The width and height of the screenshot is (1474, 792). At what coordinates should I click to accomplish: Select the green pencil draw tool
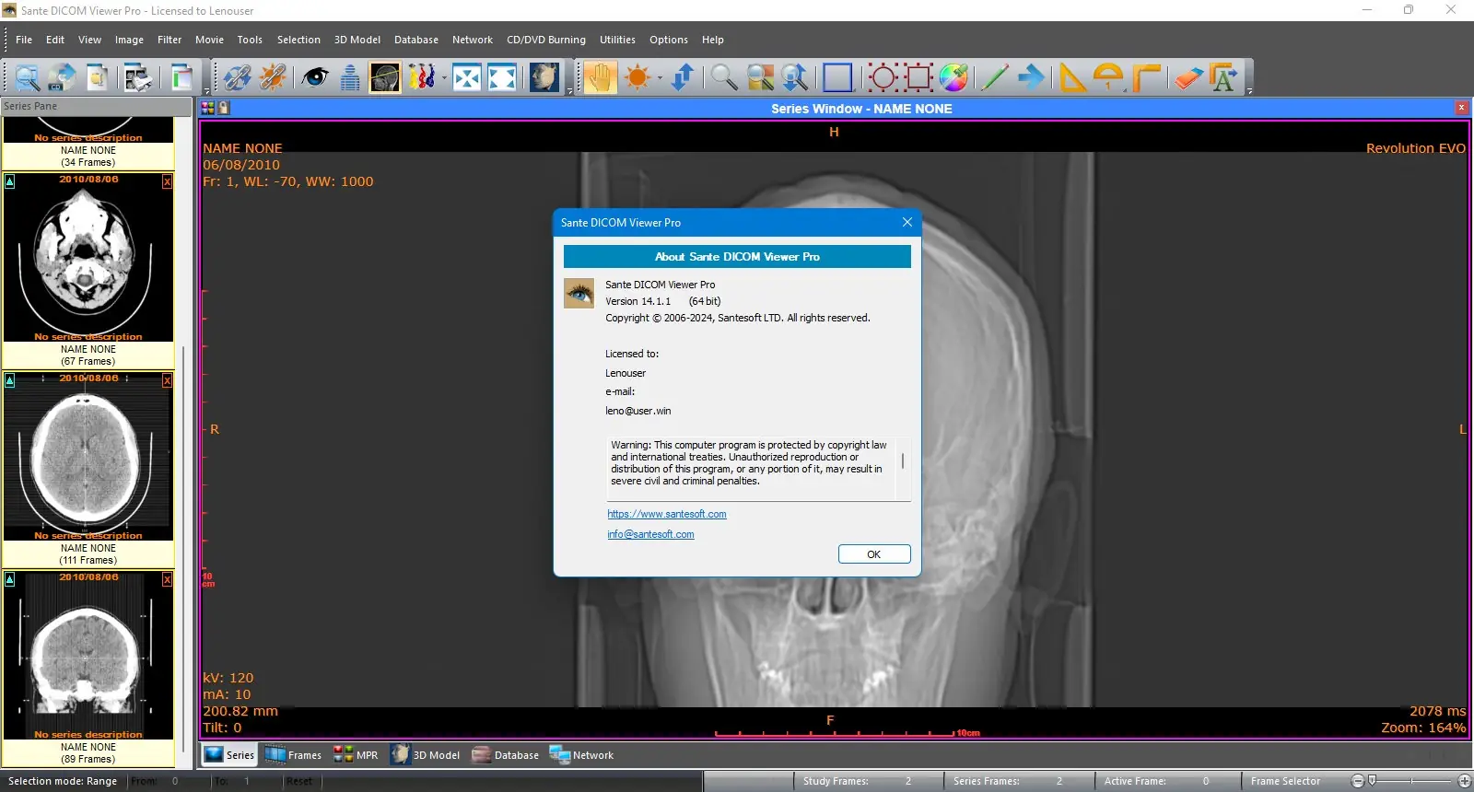(x=995, y=77)
